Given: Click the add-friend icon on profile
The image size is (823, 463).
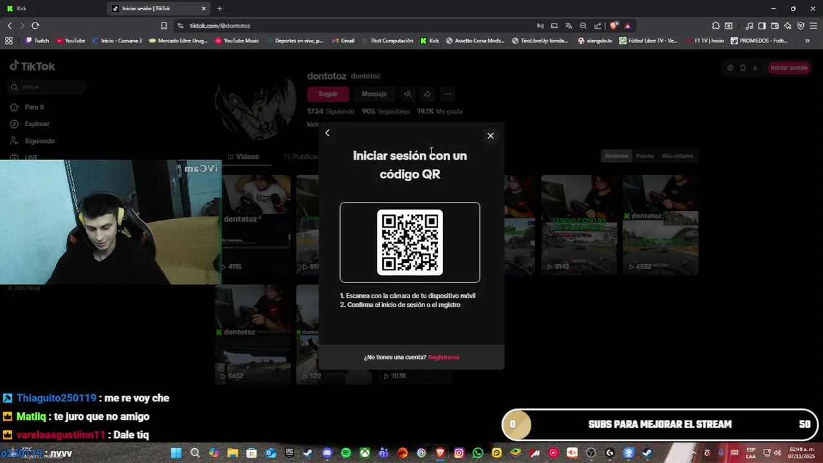Looking at the screenshot, I should [x=408, y=94].
